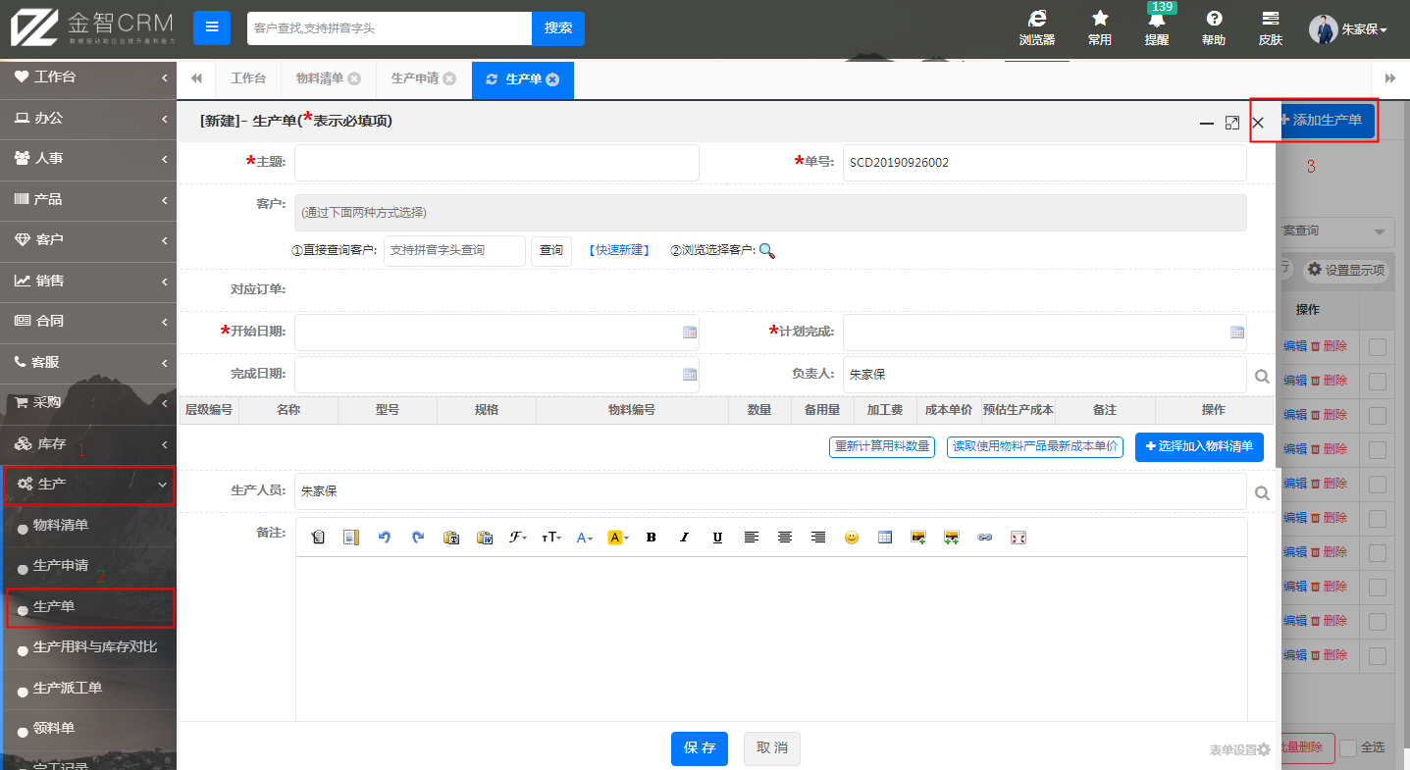Click 读取使用物料产品最新成本单价 button

(1035, 447)
